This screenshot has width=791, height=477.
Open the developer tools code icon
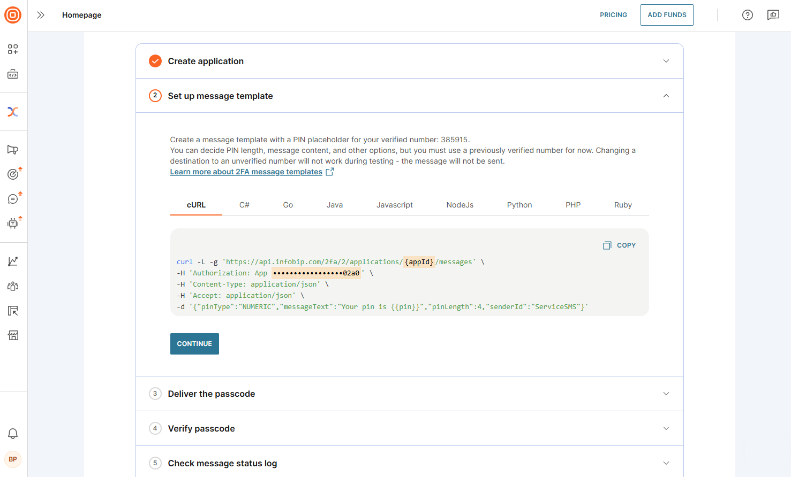pos(13,74)
